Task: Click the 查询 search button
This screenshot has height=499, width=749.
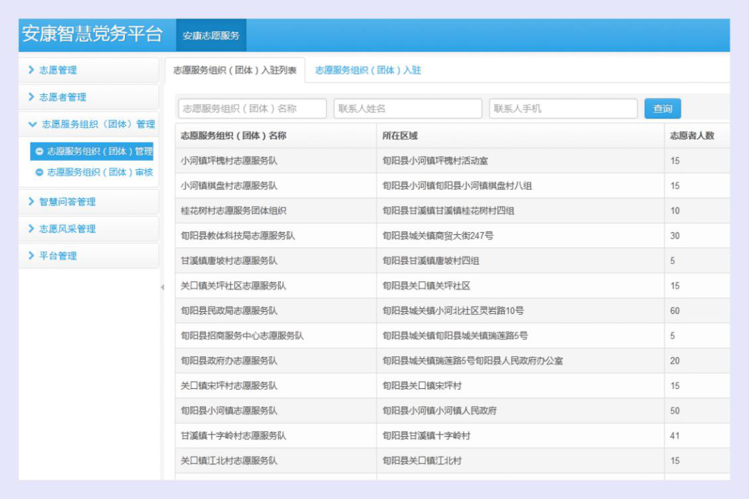Action: click(662, 108)
